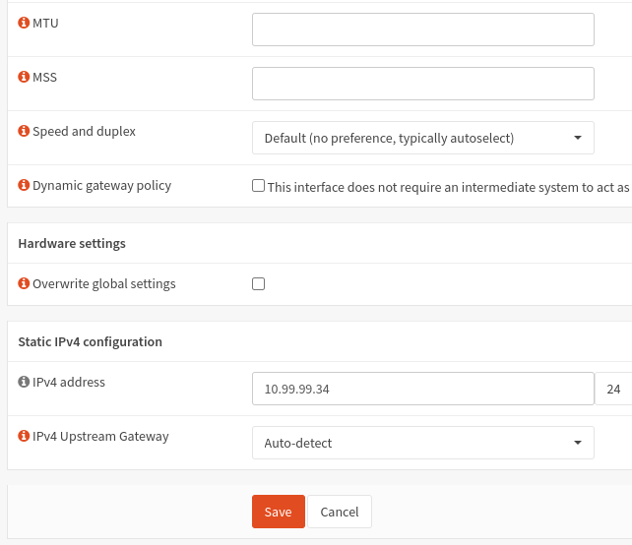The image size is (632, 545).
Task: Click the 'This interface does not require' text
Action: click(448, 187)
